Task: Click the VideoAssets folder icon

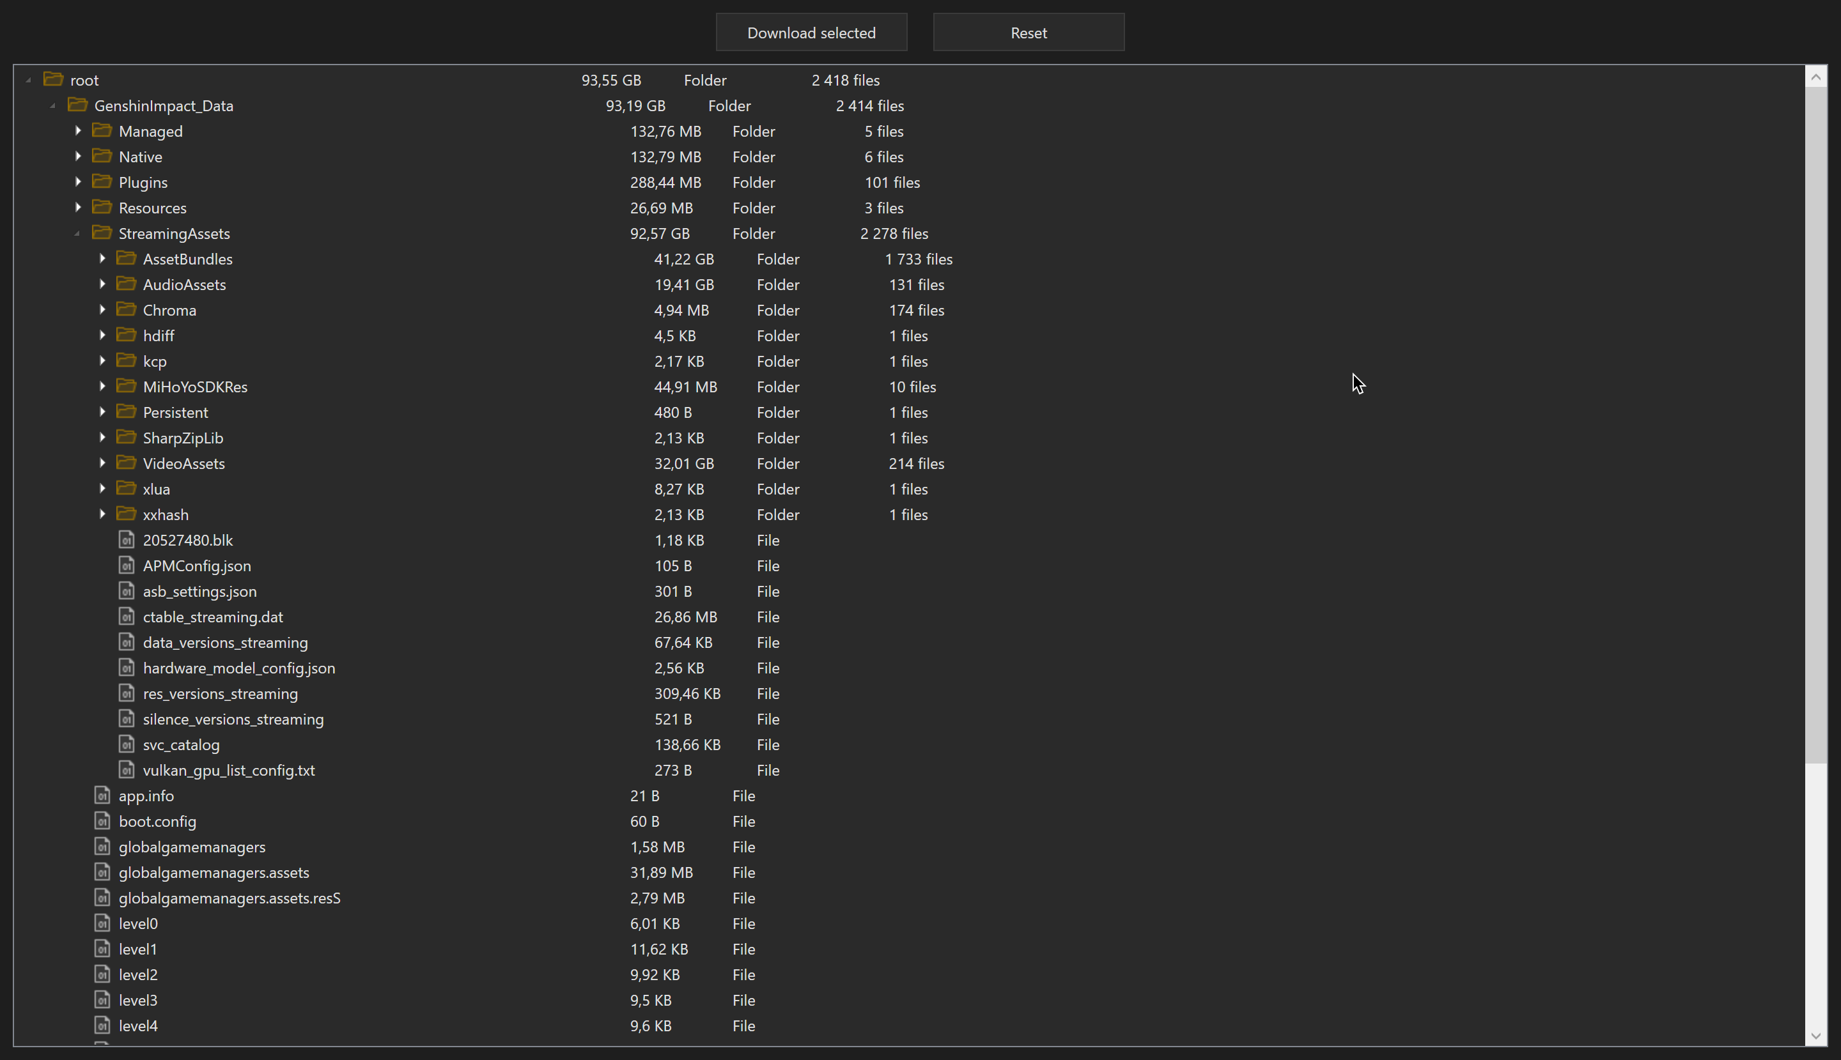Action: click(x=126, y=463)
